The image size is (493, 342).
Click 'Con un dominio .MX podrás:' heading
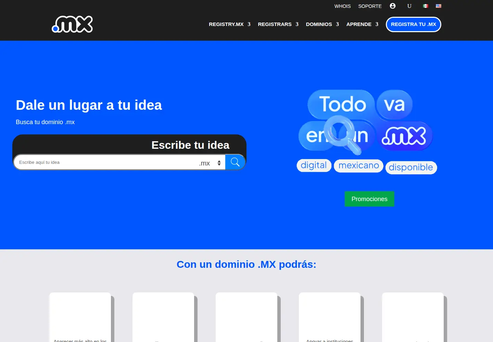pyautogui.click(x=246, y=264)
